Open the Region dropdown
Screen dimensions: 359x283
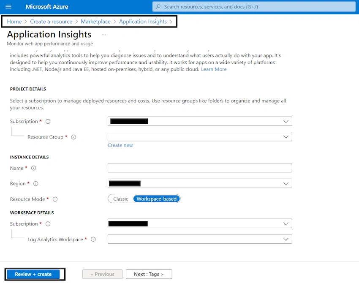(x=200, y=183)
